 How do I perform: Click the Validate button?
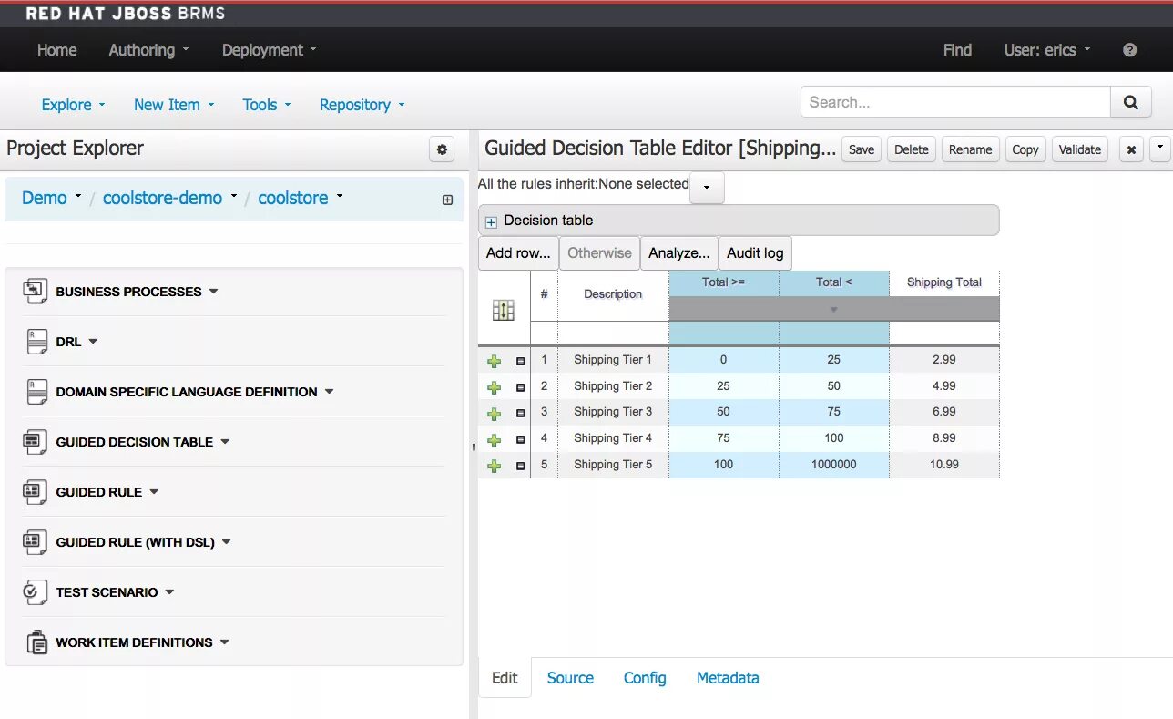1080,149
